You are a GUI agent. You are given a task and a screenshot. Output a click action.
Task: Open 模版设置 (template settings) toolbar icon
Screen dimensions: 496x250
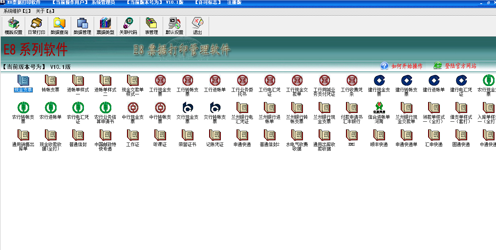(x=14, y=26)
